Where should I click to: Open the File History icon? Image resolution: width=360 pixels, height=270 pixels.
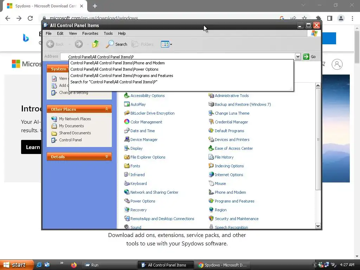[211, 157]
